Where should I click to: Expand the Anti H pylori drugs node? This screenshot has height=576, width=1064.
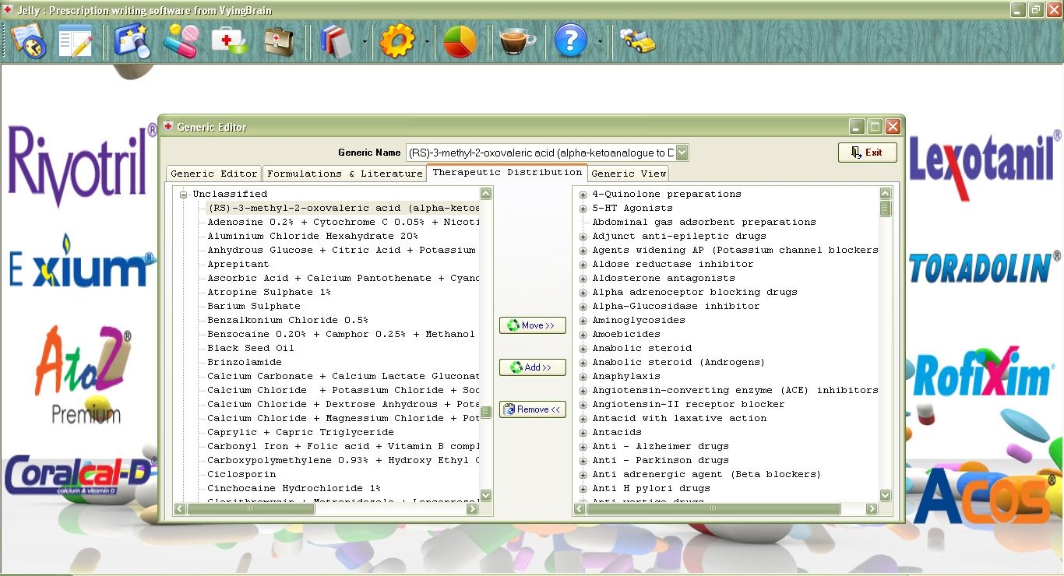pos(583,489)
